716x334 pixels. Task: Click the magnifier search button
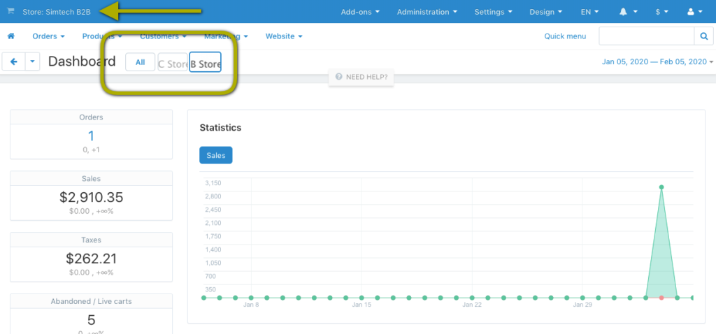pyautogui.click(x=703, y=36)
